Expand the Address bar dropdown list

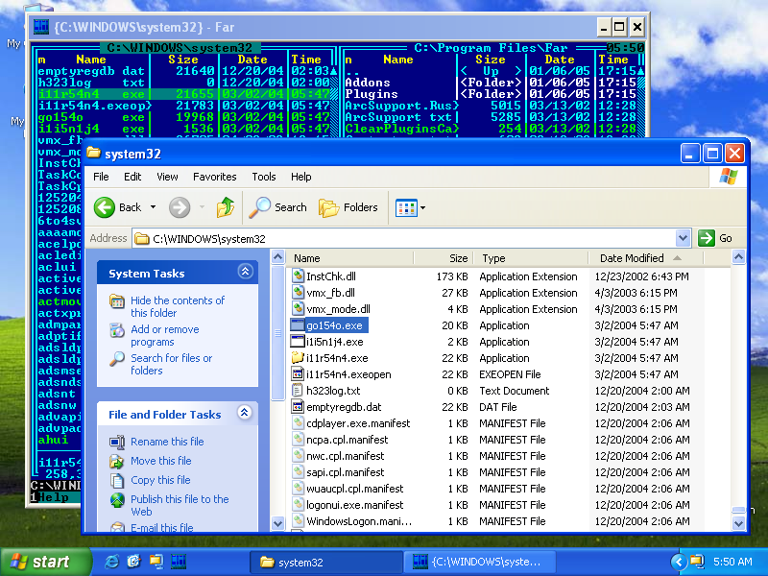click(683, 238)
